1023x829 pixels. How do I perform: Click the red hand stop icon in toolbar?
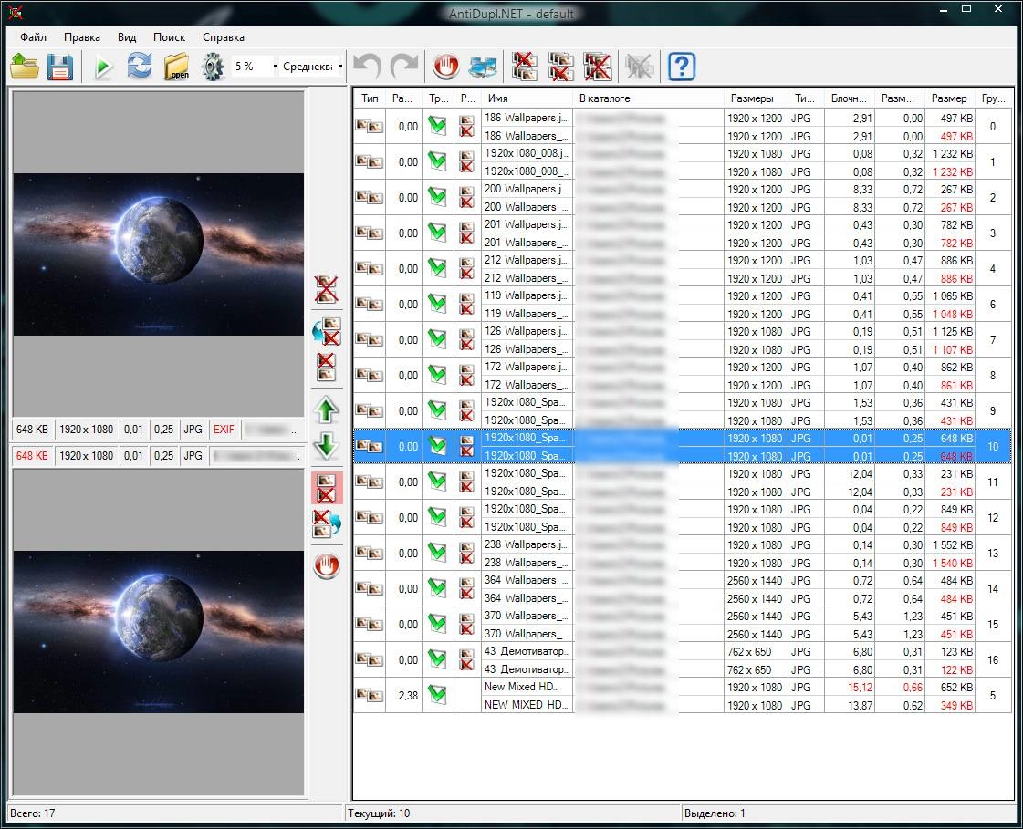pyautogui.click(x=447, y=67)
